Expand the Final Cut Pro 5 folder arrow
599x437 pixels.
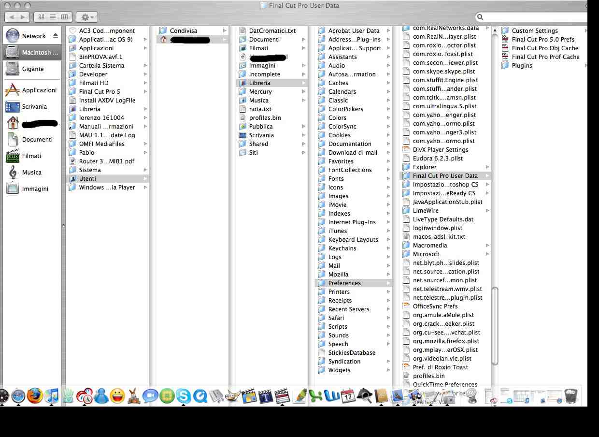[x=145, y=91]
